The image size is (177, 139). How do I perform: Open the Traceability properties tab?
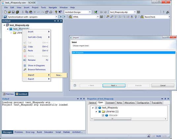click(x=157, y=103)
